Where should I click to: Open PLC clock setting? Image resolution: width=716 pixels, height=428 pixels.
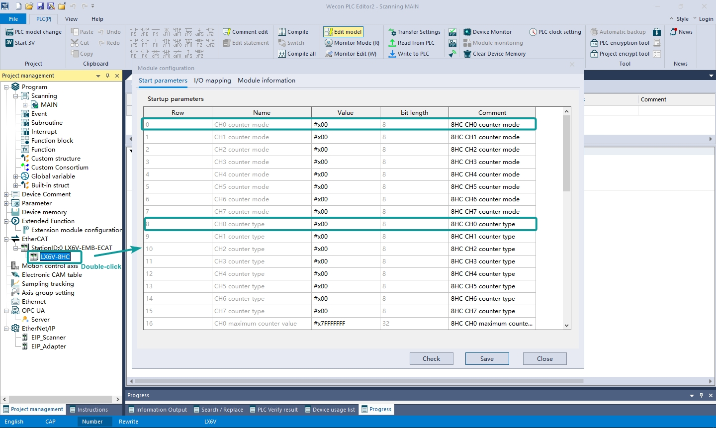[x=555, y=32]
